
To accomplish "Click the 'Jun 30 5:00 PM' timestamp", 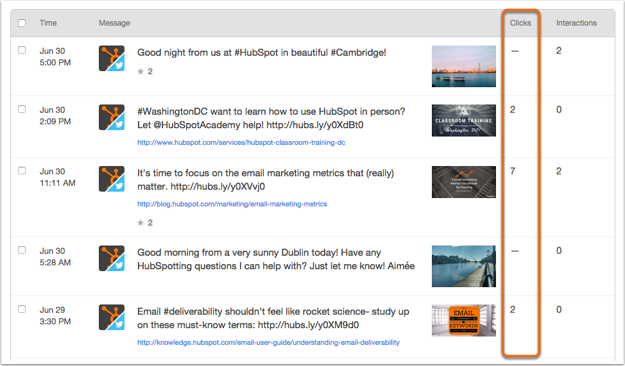I will point(55,56).
